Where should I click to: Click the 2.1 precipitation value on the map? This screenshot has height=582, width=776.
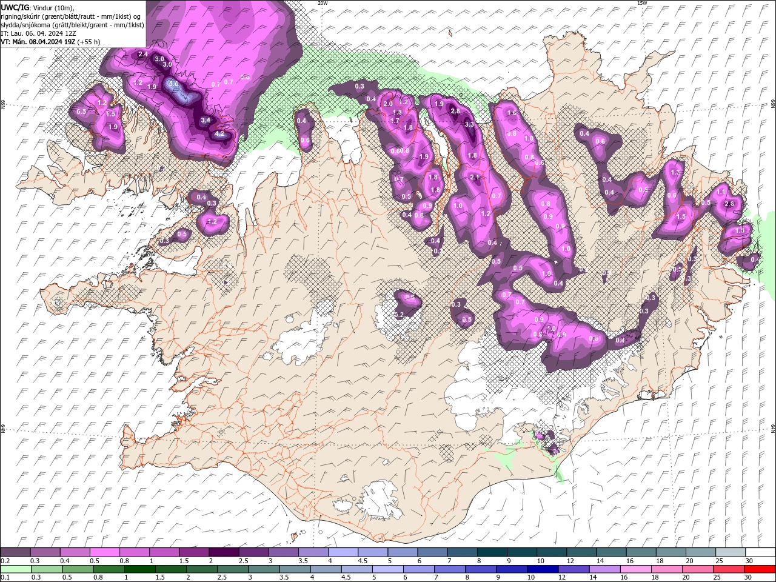(475, 177)
